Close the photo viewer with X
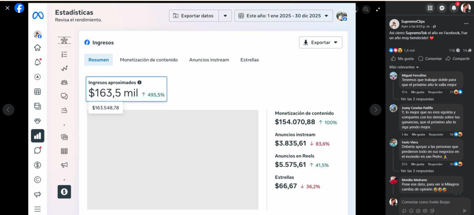This screenshot has height=215, width=474. [x=7, y=8]
